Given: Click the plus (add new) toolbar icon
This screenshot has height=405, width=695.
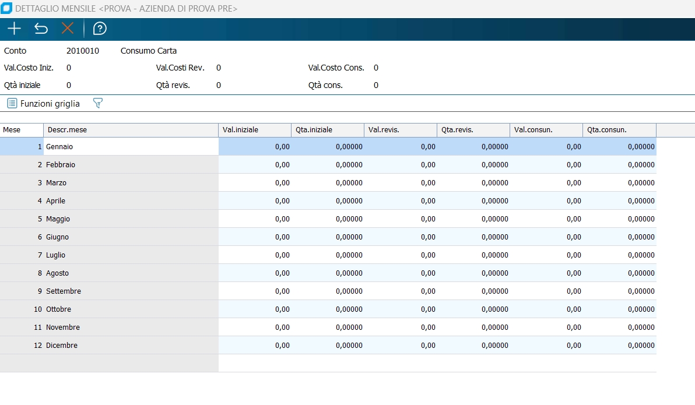Looking at the screenshot, I should (x=14, y=29).
